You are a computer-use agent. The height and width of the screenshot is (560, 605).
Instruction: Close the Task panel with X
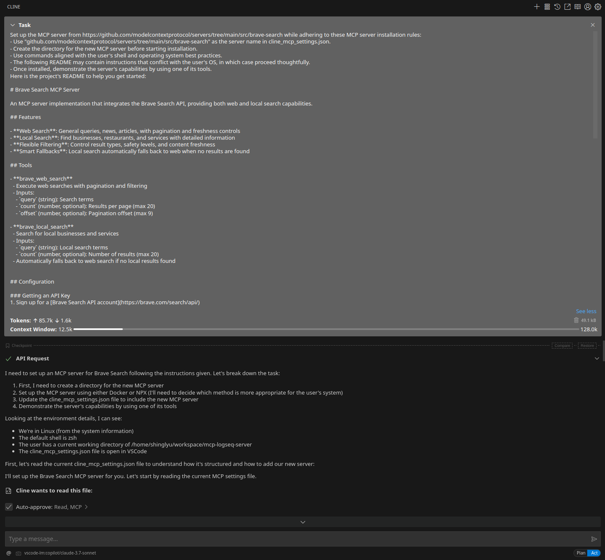point(593,25)
